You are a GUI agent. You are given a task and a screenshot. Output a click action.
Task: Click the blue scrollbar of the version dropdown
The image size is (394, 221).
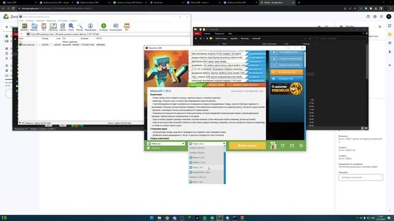225,168
